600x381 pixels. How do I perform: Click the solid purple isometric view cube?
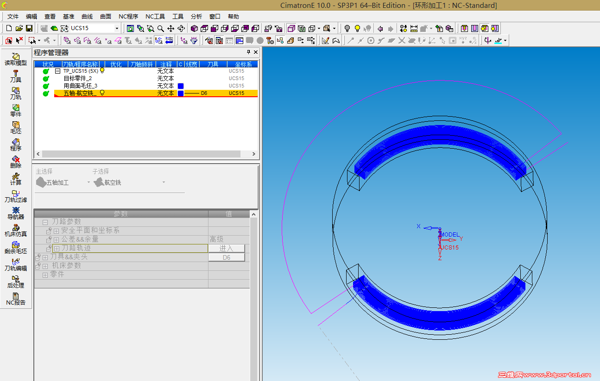[194, 28]
